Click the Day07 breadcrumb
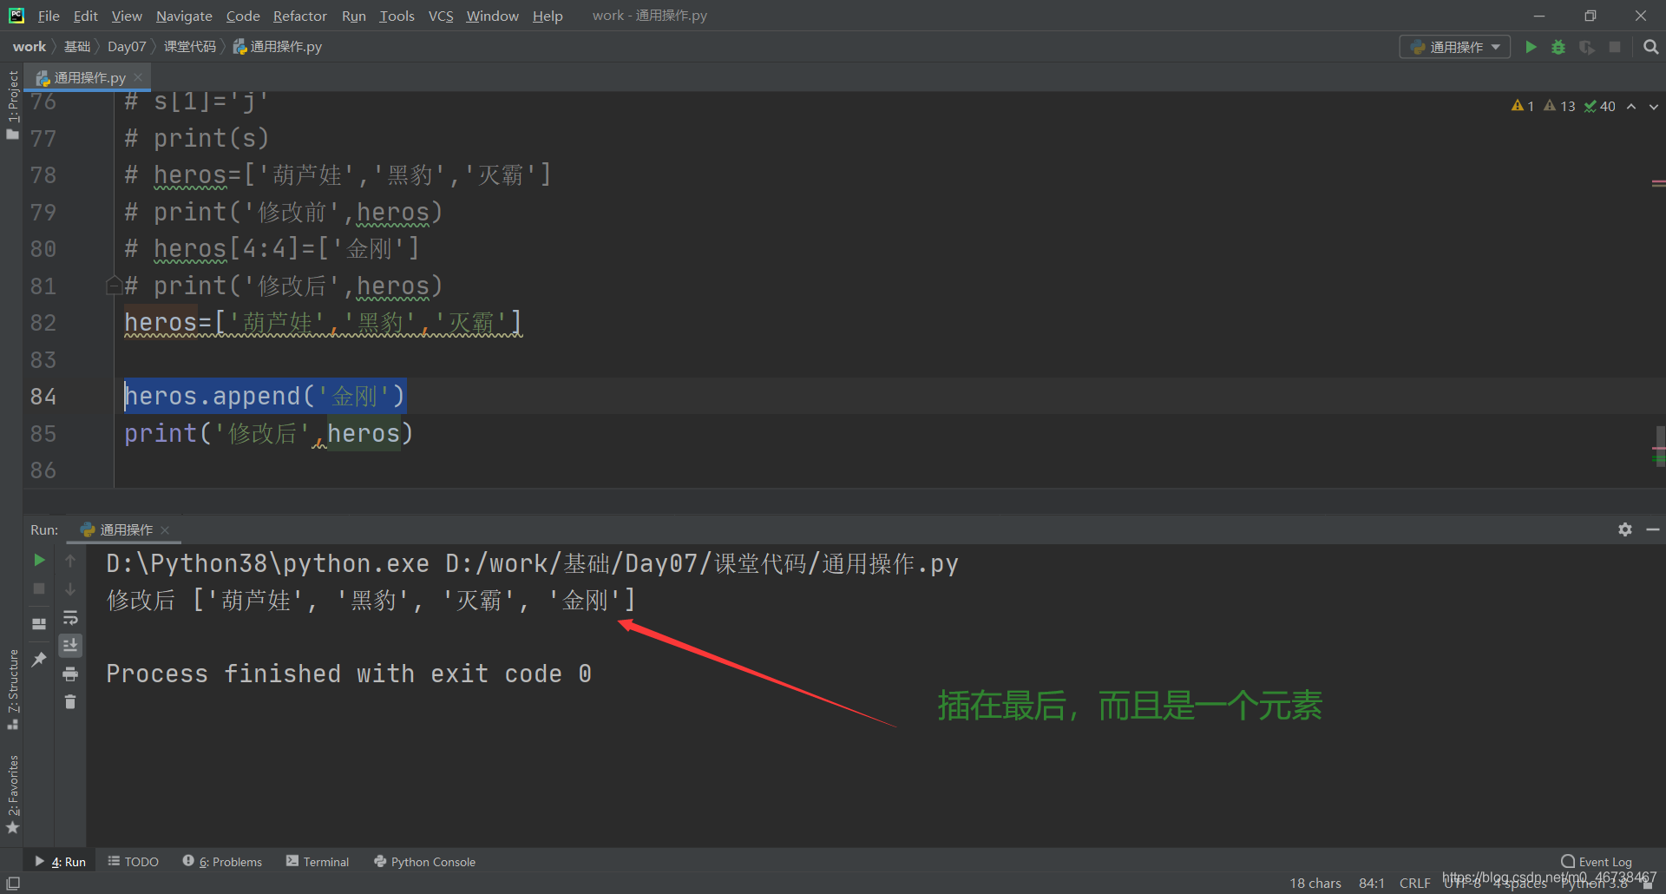The height and width of the screenshot is (894, 1666). click(x=127, y=47)
